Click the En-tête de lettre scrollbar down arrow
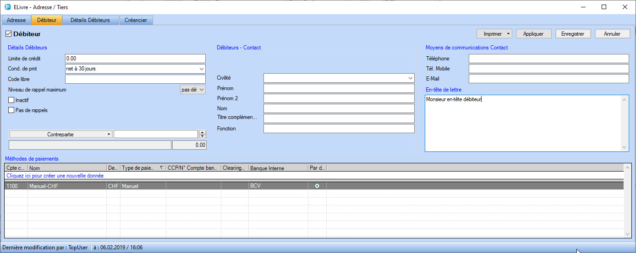636x253 pixels. (x=625, y=147)
